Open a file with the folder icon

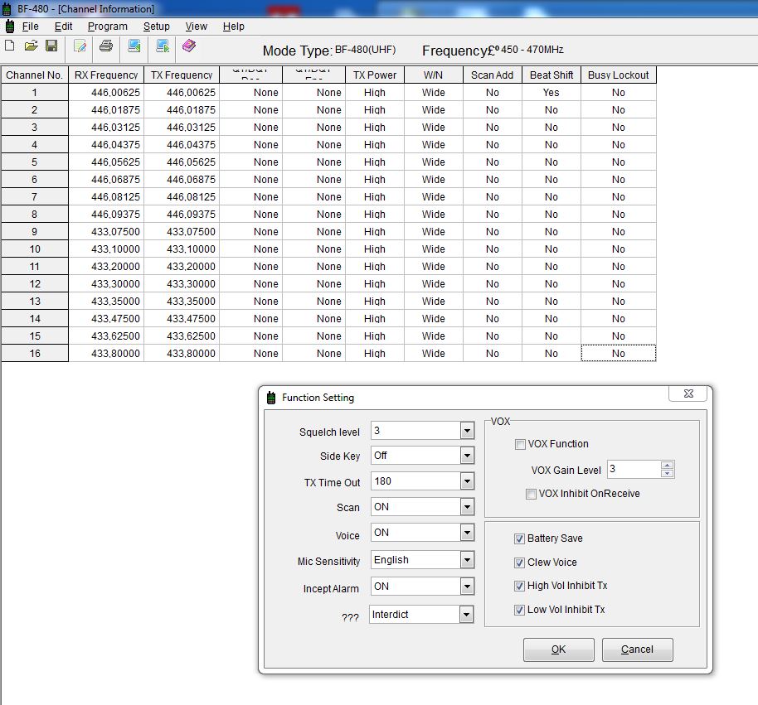[x=31, y=46]
